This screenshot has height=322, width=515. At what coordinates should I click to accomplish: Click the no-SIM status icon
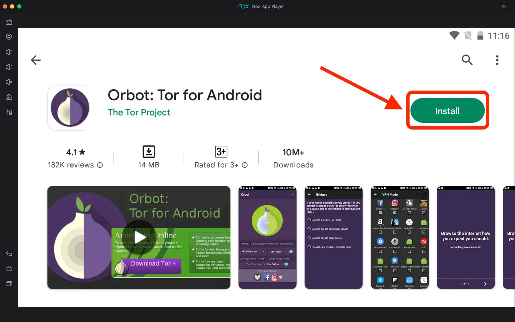point(468,36)
